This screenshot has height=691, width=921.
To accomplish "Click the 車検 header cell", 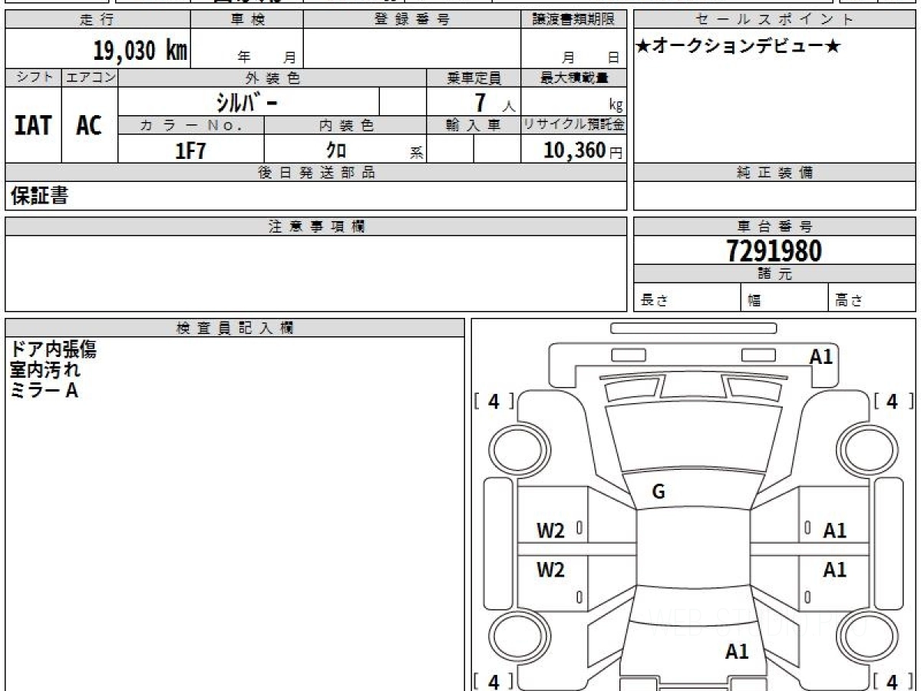I will [247, 19].
